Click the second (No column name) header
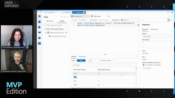Image resolution: width=175 pixels, height=98 pixels. pyautogui.click(x=104, y=70)
